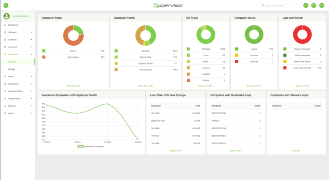
Task: Click Show all (14) under Free Storage
Action: [x=175, y=151]
